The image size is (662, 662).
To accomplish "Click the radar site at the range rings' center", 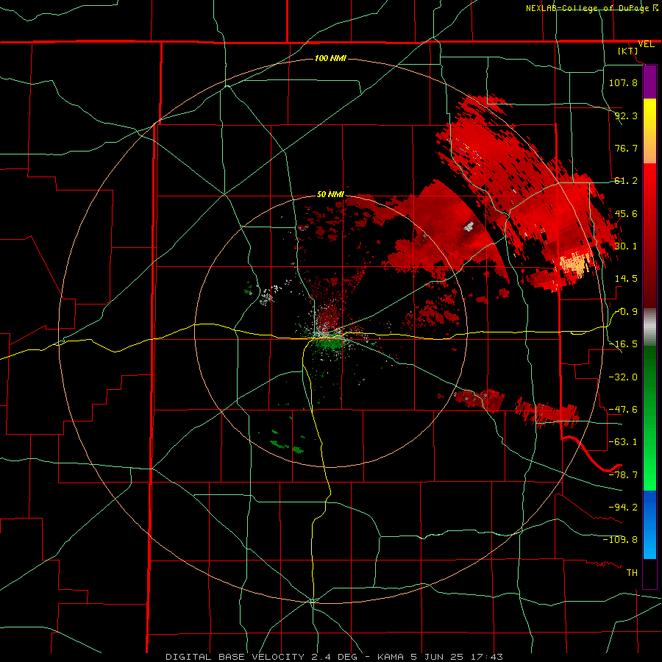I will (x=330, y=332).
